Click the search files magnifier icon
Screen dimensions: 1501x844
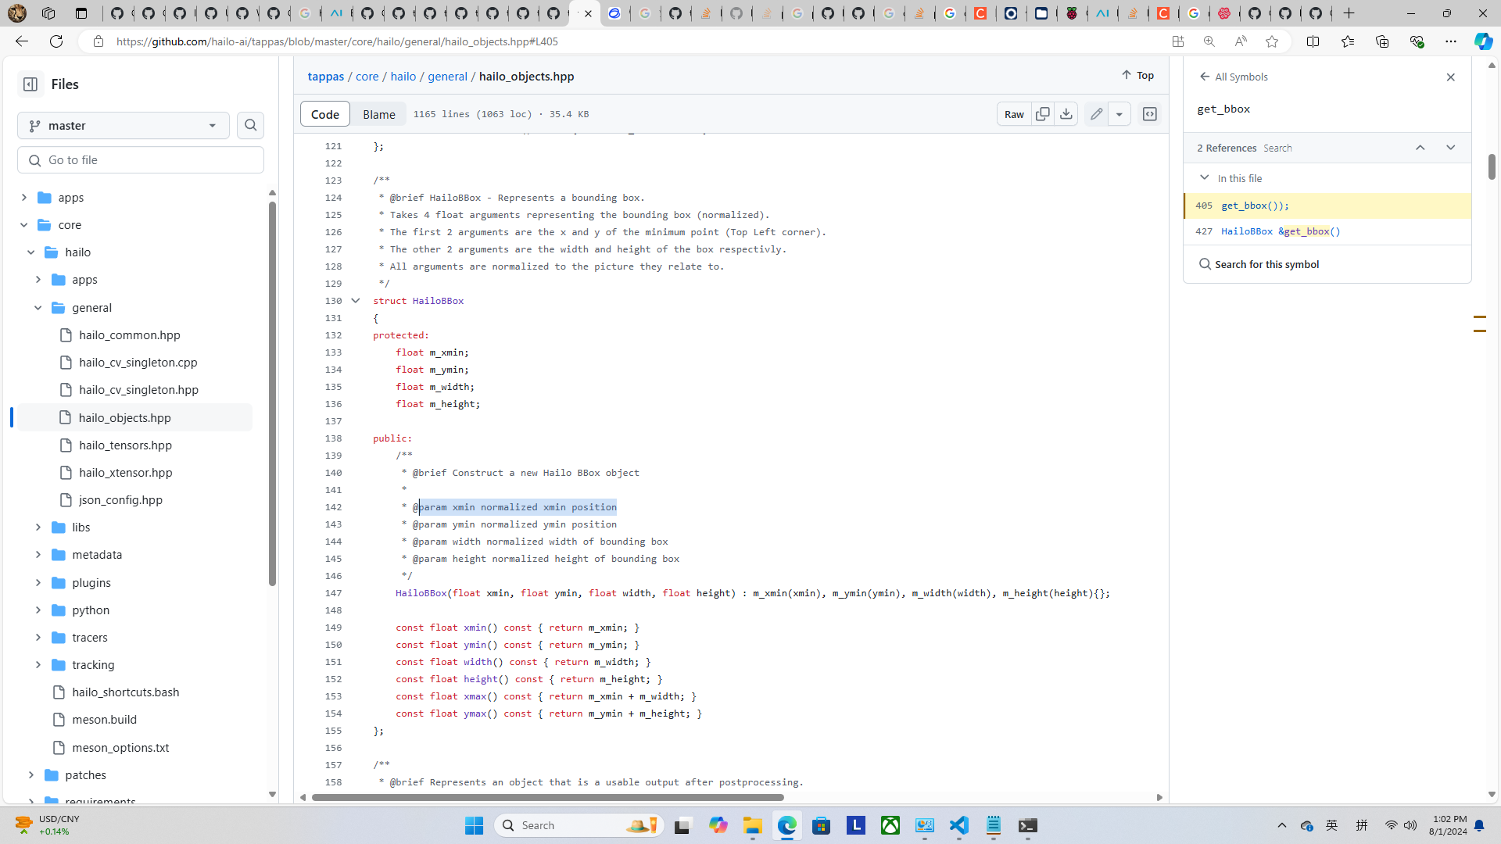250,125
